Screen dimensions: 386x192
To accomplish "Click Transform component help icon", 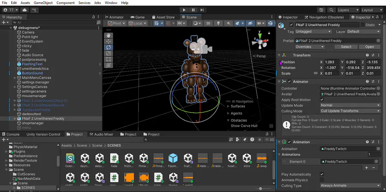I will coord(367,55).
